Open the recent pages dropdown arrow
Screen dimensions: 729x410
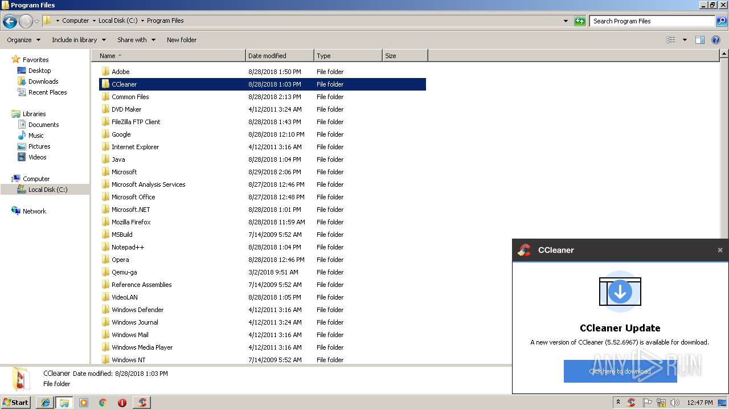point(36,21)
